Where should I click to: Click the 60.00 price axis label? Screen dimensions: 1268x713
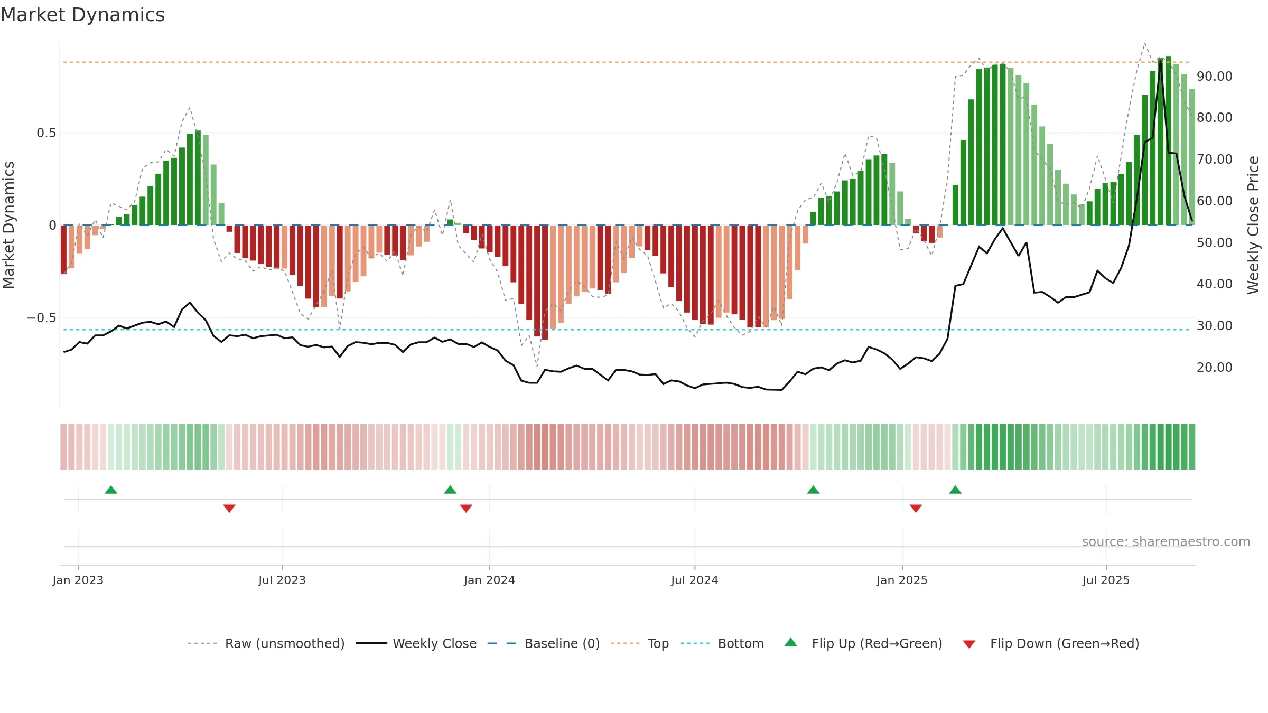coord(1215,201)
